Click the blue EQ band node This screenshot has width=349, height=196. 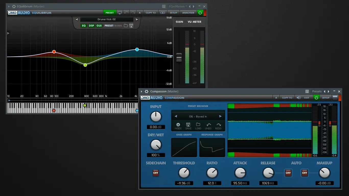click(x=137, y=49)
